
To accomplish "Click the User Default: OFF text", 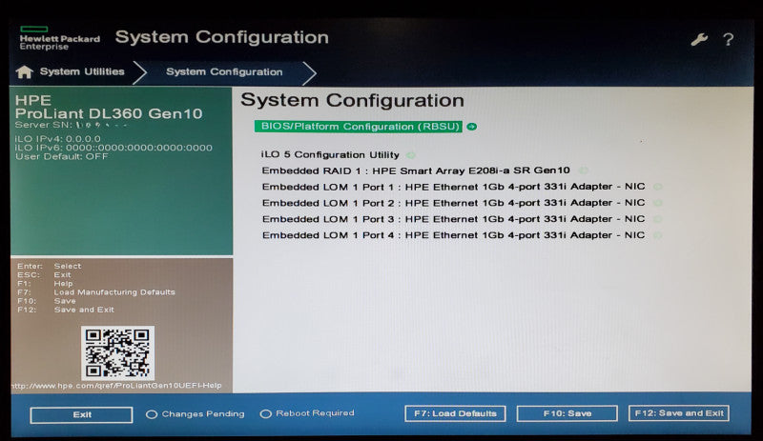I will coord(62,156).
